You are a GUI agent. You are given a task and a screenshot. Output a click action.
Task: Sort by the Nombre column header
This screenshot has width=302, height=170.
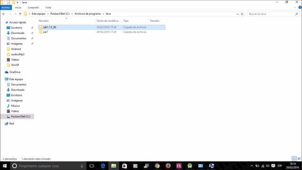pyautogui.click(x=66, y=21)
